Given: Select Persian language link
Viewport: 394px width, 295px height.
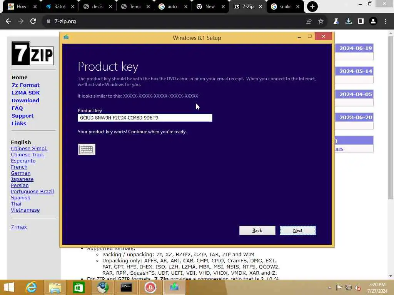Looking at the screenshot, I should [x=20, y=186].
